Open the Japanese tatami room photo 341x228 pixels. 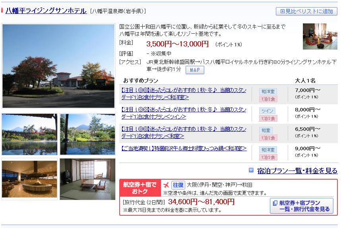click(x=88, y=179)
